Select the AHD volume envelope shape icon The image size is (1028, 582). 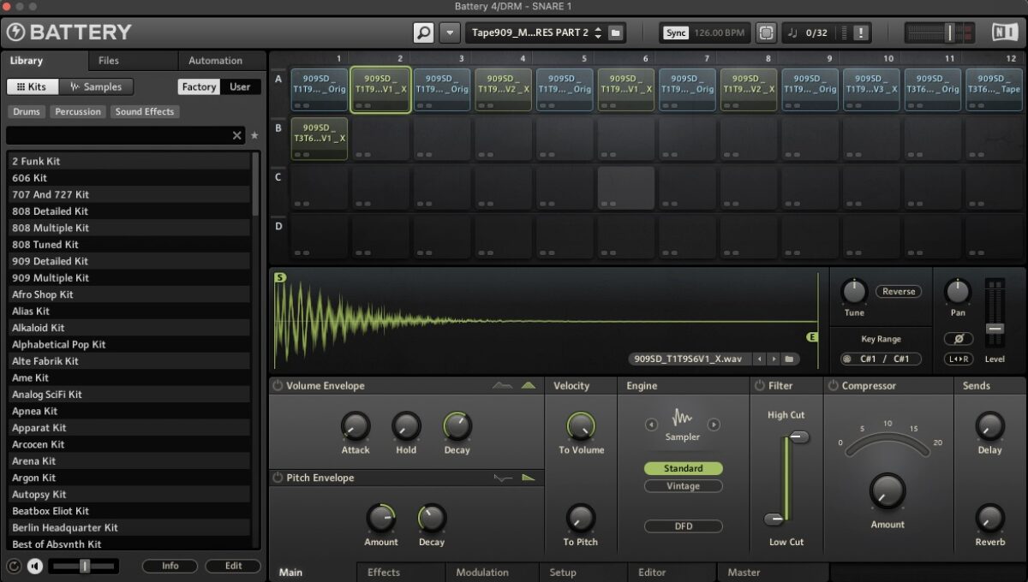click(x=503, y=386)
